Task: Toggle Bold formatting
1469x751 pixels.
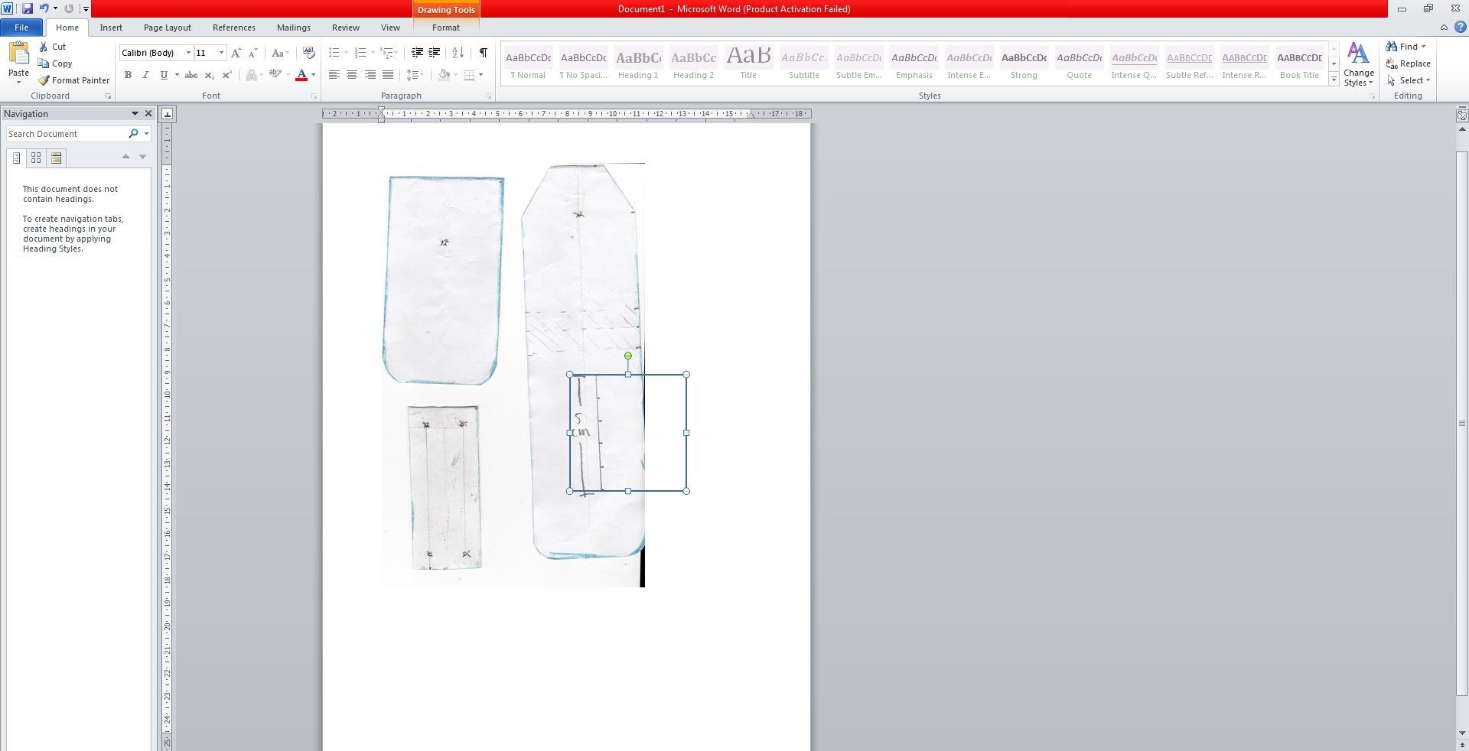Action: [128, 75]
